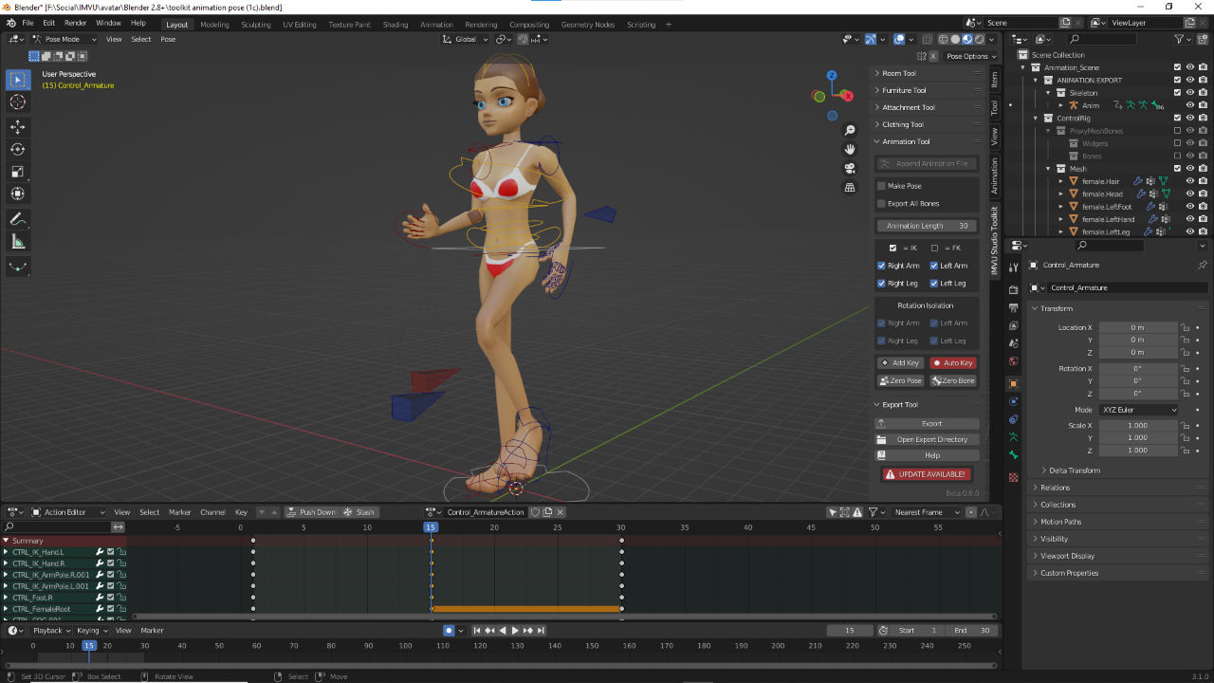
Task: Toggle the Left Leg IK checkbox
Action: tap(934, 283)
